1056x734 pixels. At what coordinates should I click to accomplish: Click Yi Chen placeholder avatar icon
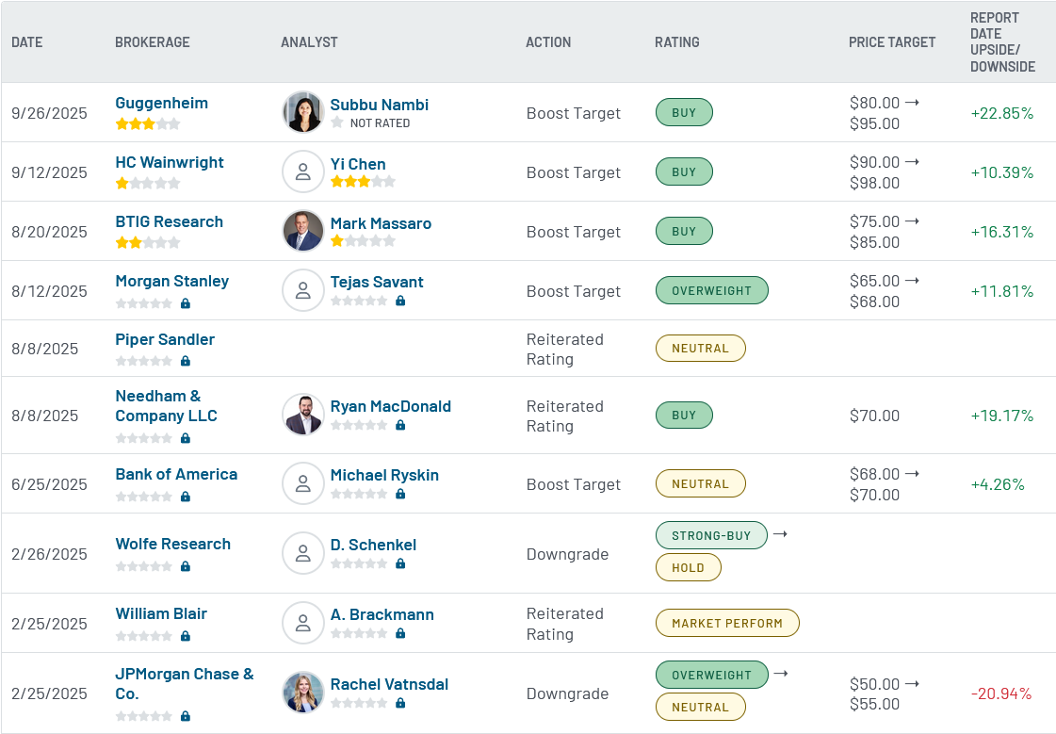(303, 171)
